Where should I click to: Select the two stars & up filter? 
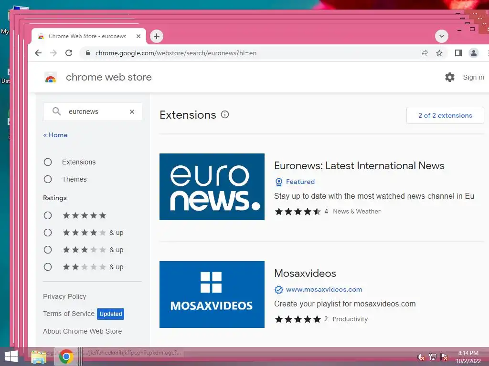[48, 267]
